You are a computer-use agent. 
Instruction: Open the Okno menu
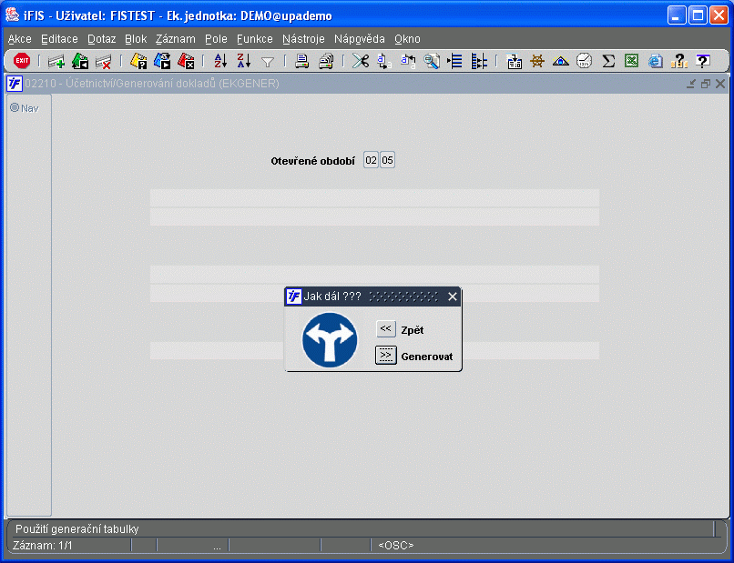pos(407,39)
